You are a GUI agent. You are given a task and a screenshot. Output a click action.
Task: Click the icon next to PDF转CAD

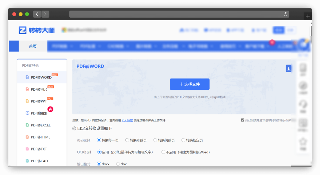click(x=27, y=161)
